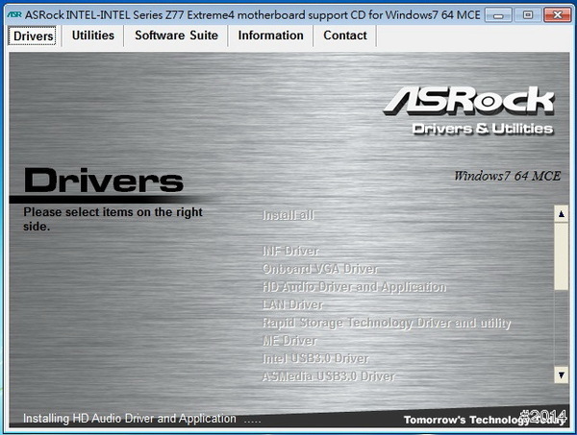Choose Onboard VGA Driver
Screen dimensions: 577x435
320,269
